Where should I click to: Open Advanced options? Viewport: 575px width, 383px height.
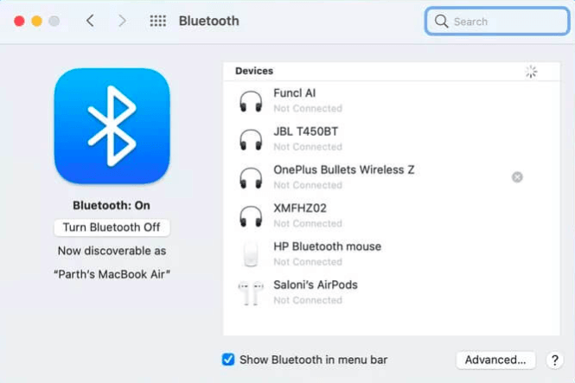pyautogui.click(x=495, y=360)
